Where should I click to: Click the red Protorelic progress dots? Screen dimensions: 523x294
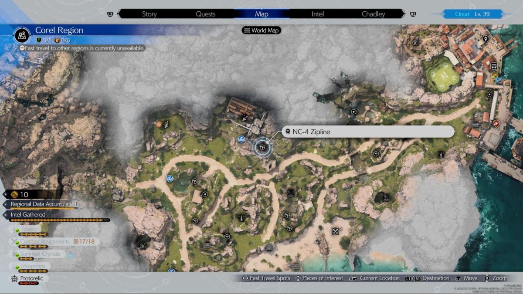pos(28,284)
